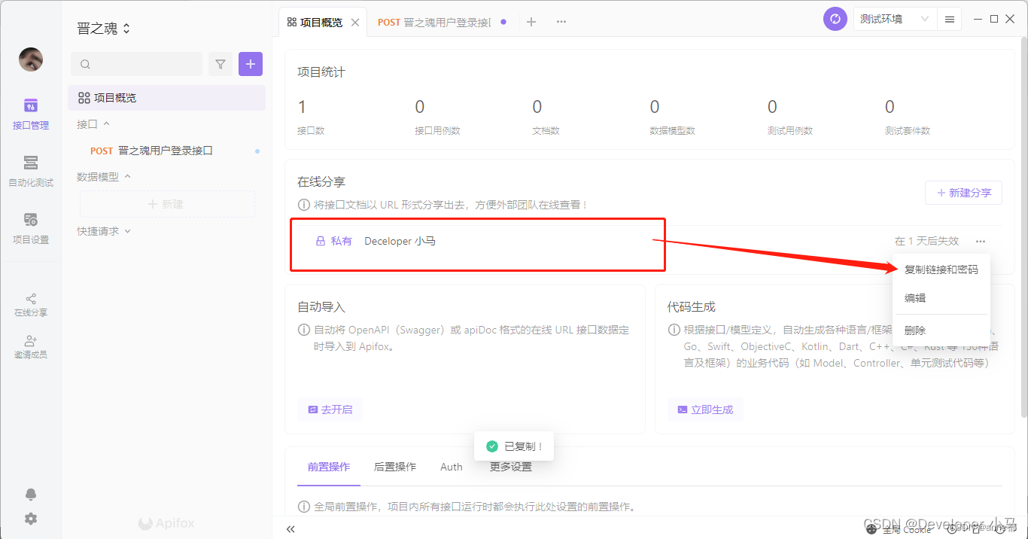
Task: Click the purple plus add button
Action: coord(251,64)
